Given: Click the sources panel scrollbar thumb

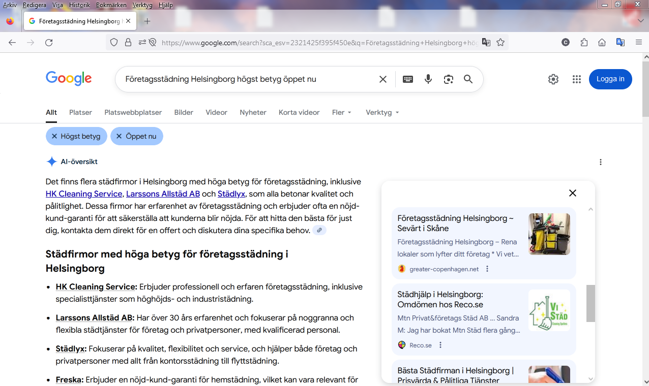Looking at the screenshot, I should pyautogui.click(x=591, y=303).
